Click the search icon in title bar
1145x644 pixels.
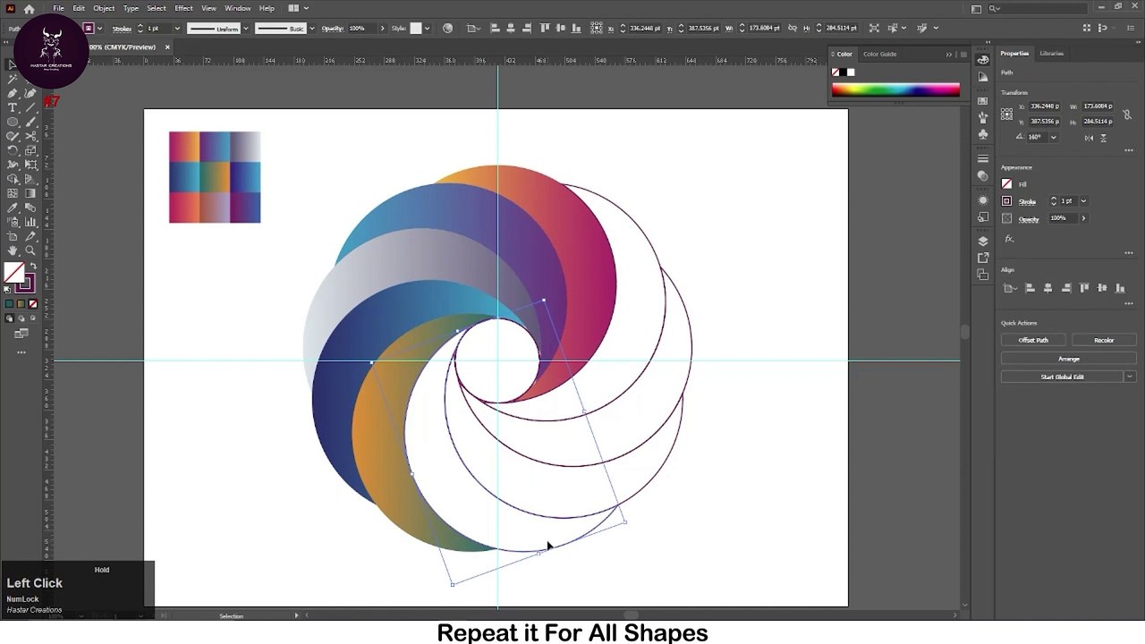point(994,8)
